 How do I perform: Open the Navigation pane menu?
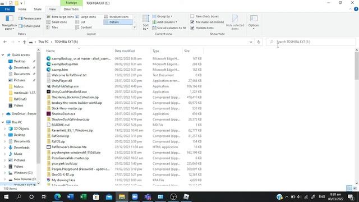click(x=9, y=22)
